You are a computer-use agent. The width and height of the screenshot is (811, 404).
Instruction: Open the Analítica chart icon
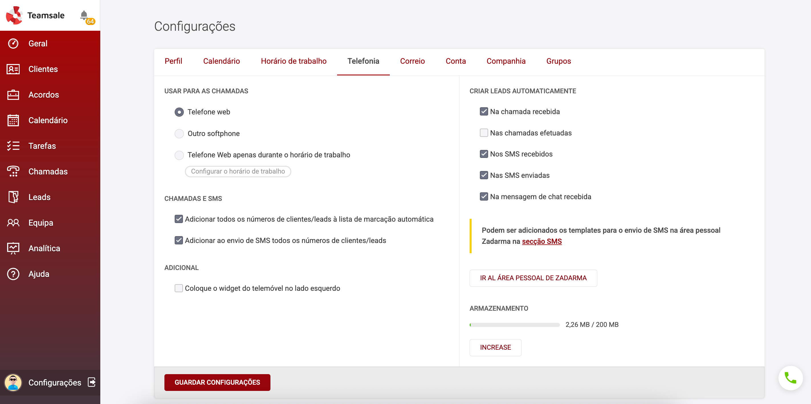pos(13,248)
